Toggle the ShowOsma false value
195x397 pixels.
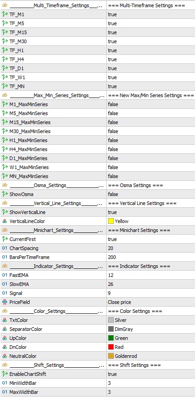point(151,194)
